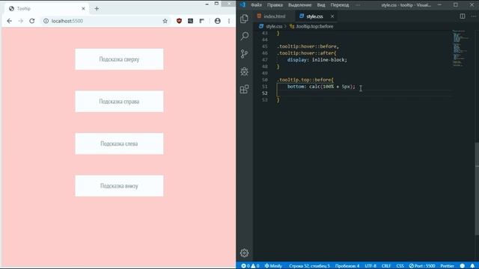This screenshot has width=479, height=269.
Task: Click the Подсказка слева button
Action: [119, 143]
